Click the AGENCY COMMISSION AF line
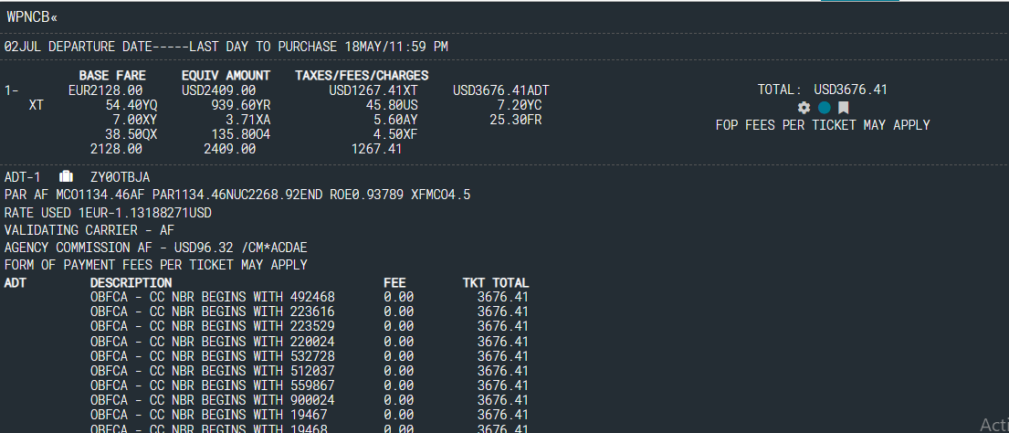Image resolution: width=1009 pixels, height=433 pixels. [x=153, y=248]
